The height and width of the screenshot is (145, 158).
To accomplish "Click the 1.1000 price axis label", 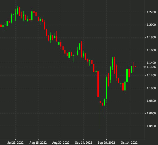I will 151,88.
